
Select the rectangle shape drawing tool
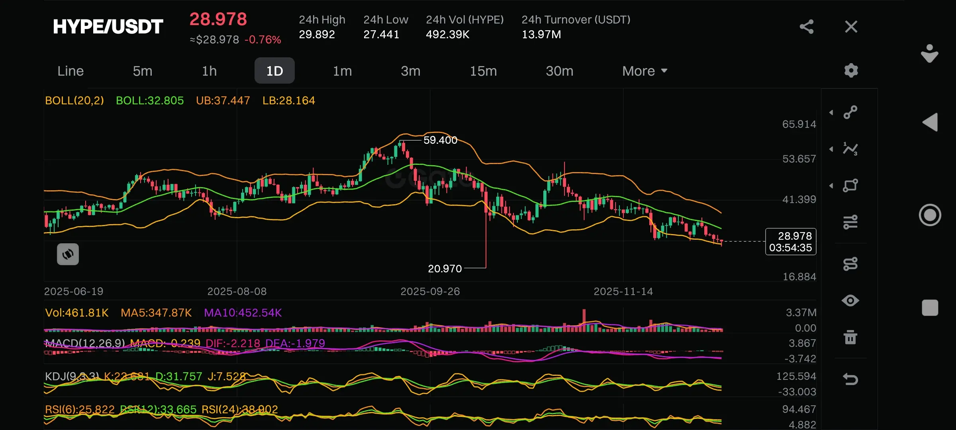pos(850,186)
